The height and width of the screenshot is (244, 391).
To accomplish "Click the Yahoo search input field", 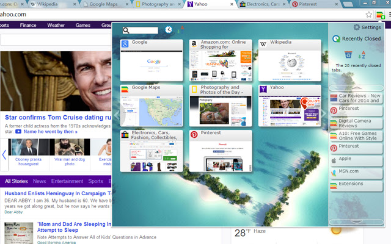I will pyautogui.click(x=56, y=40).
